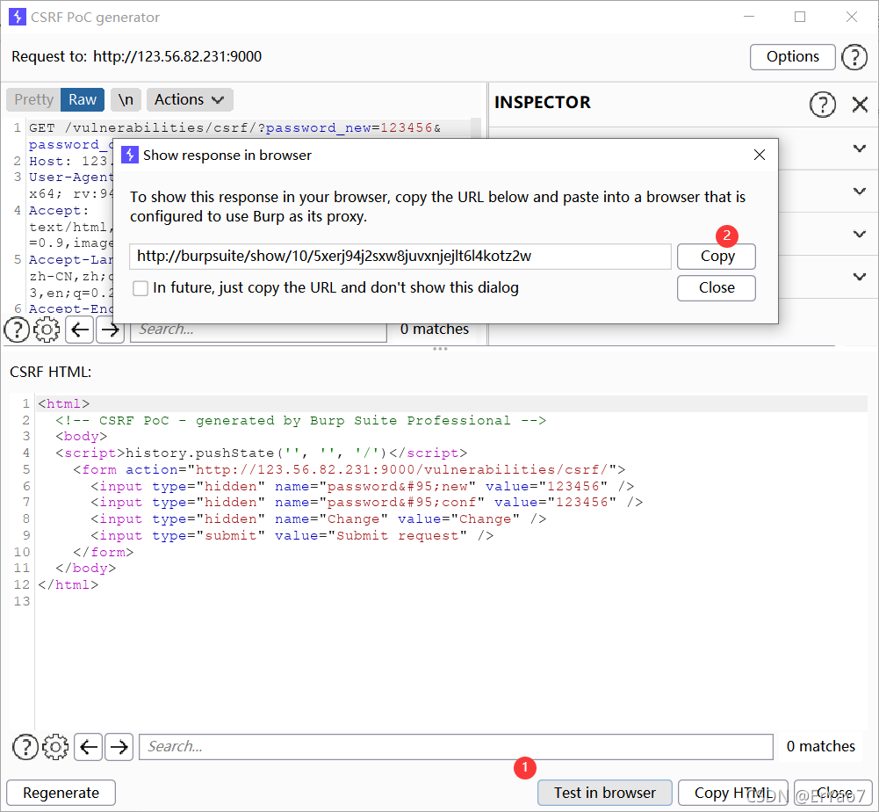Go to next match in request search

click(110, 330)
